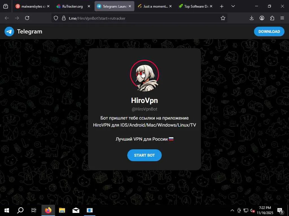Open the Firefox View icon
Screen dimensions: 289x216
click(6, 6)
